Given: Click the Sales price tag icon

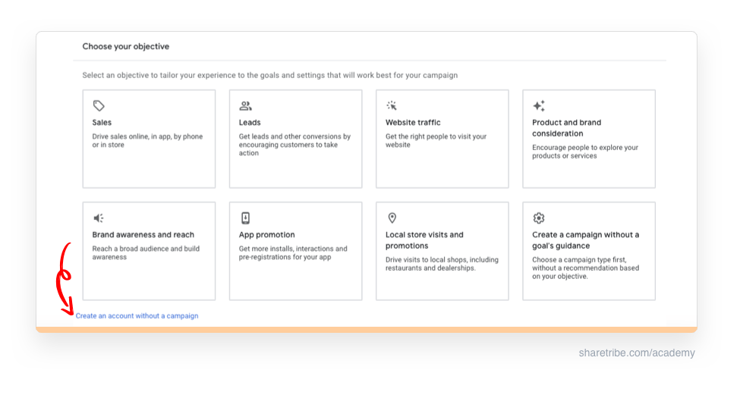Looking at the screenshot, I should (99, 106).
